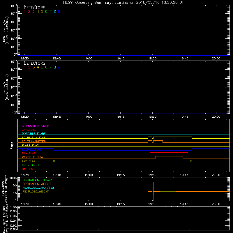Select the REAR_DEC_CHAN/128 legend entry
Viewport: 233px width, 233px height.
point(38,188)
